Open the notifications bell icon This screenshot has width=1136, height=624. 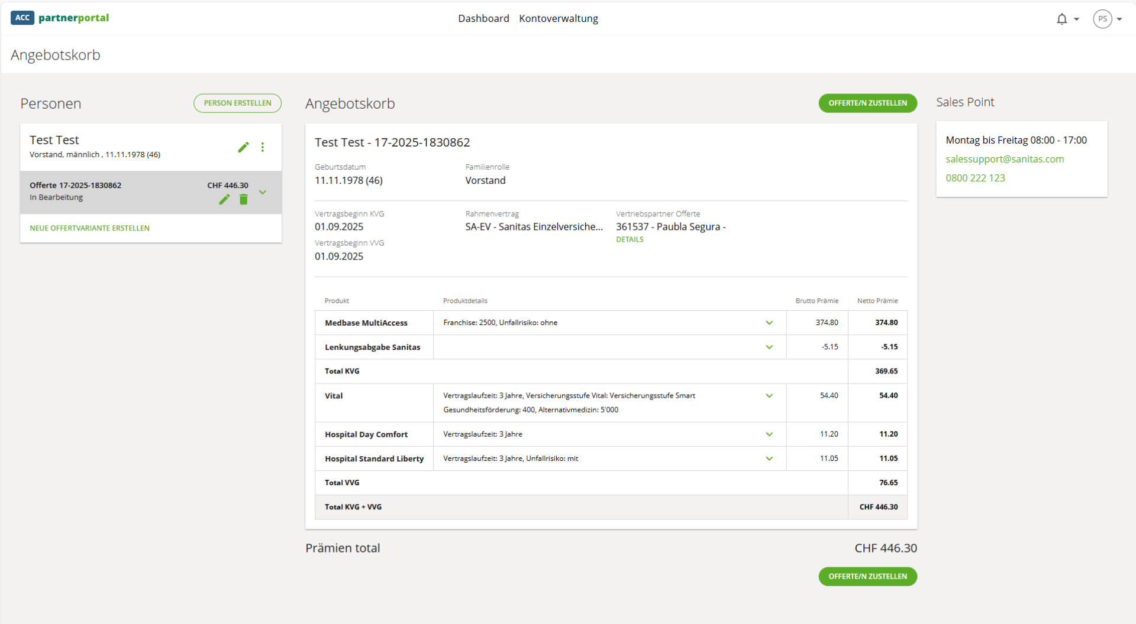click(1061, 19)
